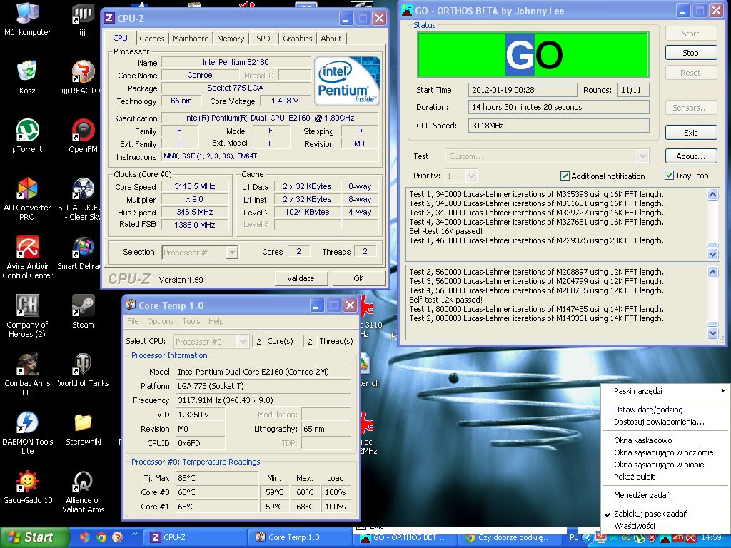Launch S.T.A.L.K.E.R. Clear Sky shortcut
The height and width of the screenshot is (548, 731).
point(83,188)
